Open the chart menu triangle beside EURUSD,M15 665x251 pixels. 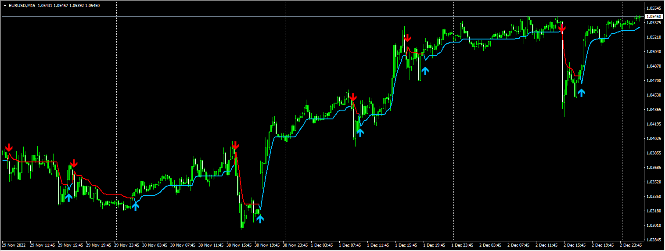click(5, 6)
